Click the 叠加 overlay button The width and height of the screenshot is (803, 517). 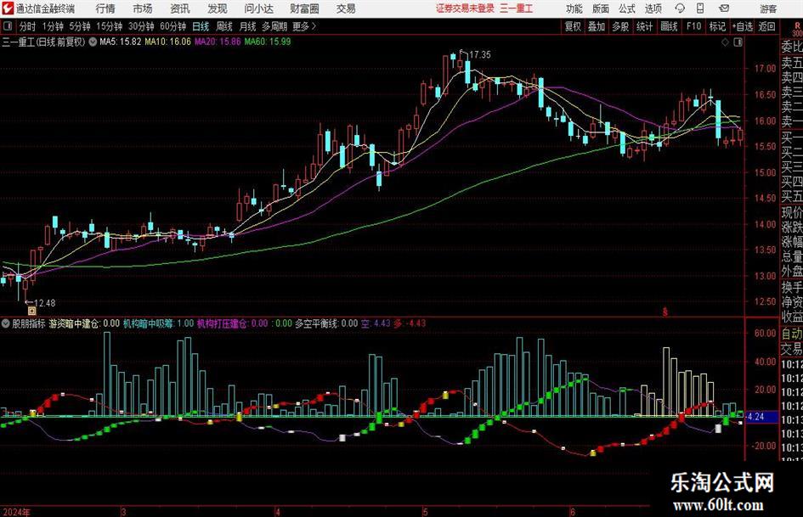[x=597, y=26]
